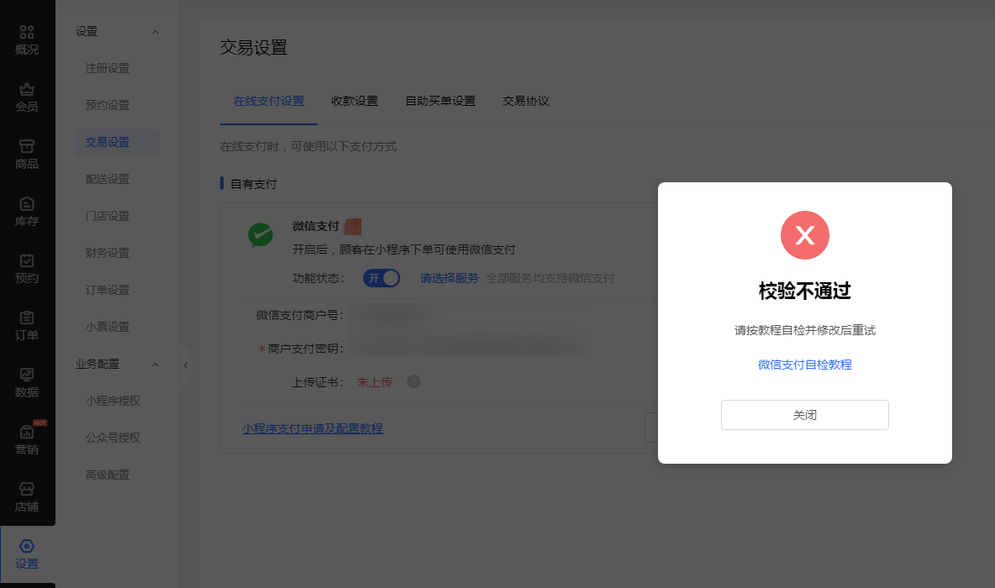Switch to the 收款设置 tab
The image size is (995, 588).
tap(355, 101)
